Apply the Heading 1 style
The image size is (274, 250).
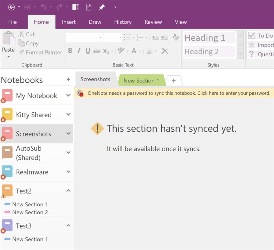210,38
